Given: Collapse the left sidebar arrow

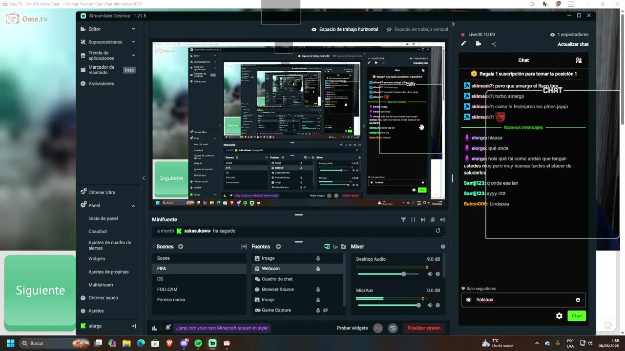Looking at the screenshot, I should [x=144, y=178].
